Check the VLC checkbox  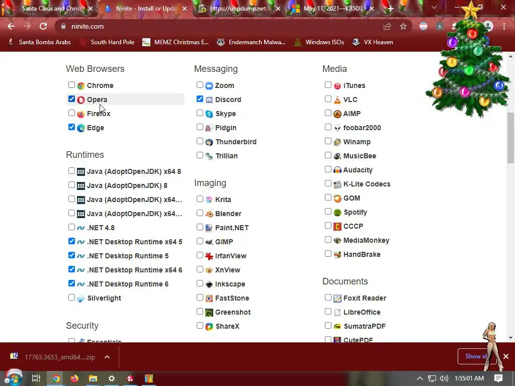tap(328, 99)
